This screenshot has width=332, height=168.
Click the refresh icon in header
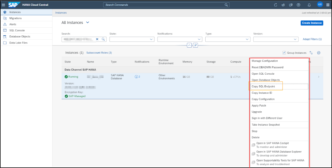coord(275,5)
